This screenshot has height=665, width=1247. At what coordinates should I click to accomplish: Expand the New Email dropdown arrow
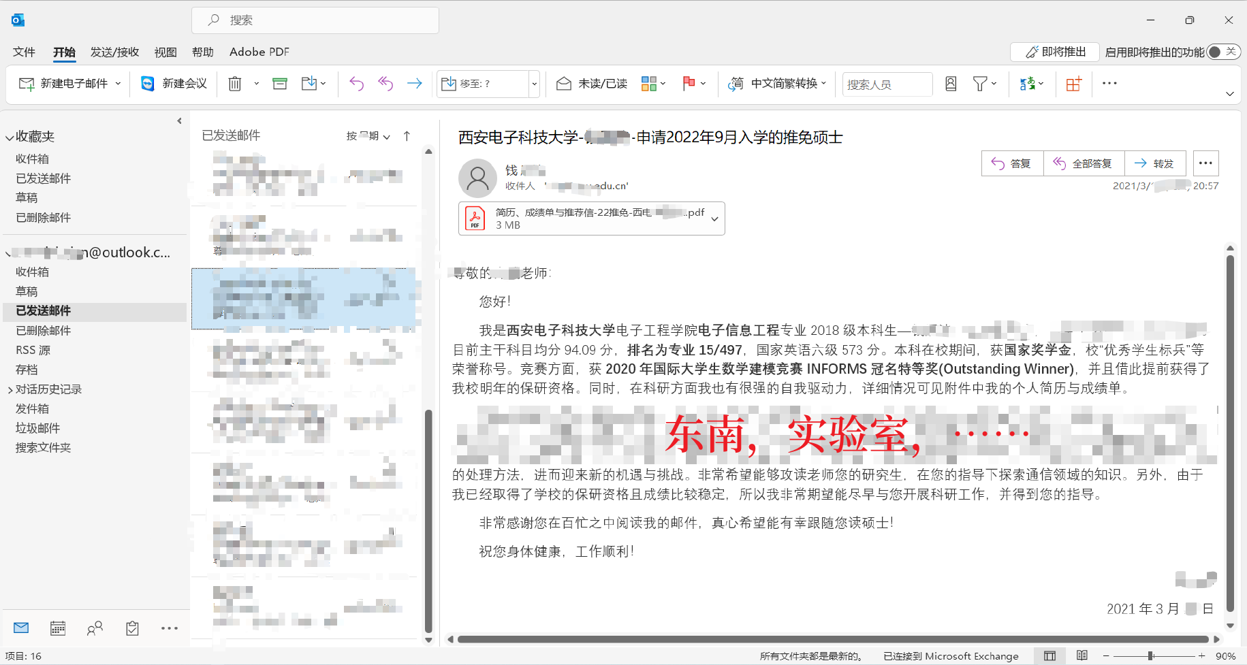click(119, 84)
